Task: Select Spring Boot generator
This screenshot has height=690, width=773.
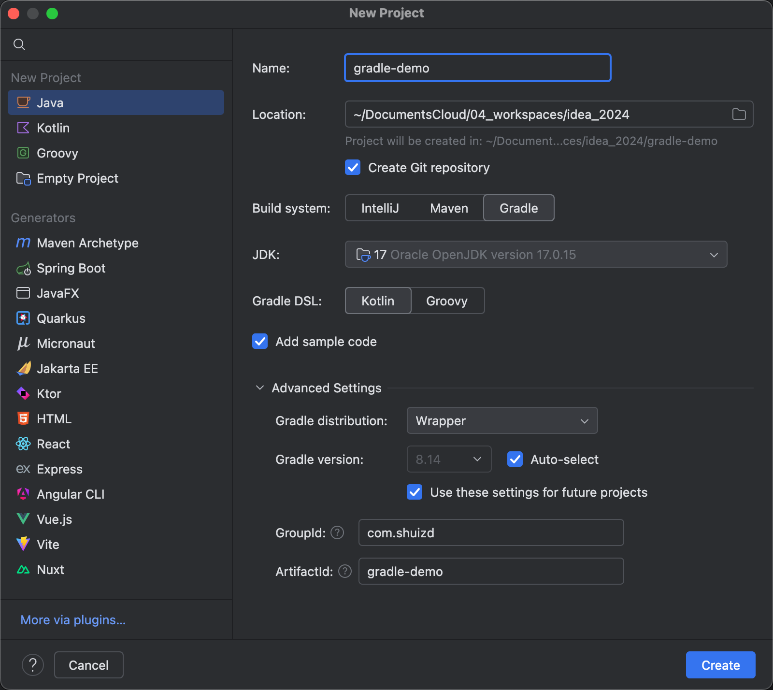Action: click(x=116, y=268)
